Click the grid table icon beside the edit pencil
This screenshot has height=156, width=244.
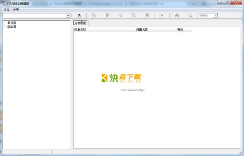pyautogui.click(x=133, y=15)
